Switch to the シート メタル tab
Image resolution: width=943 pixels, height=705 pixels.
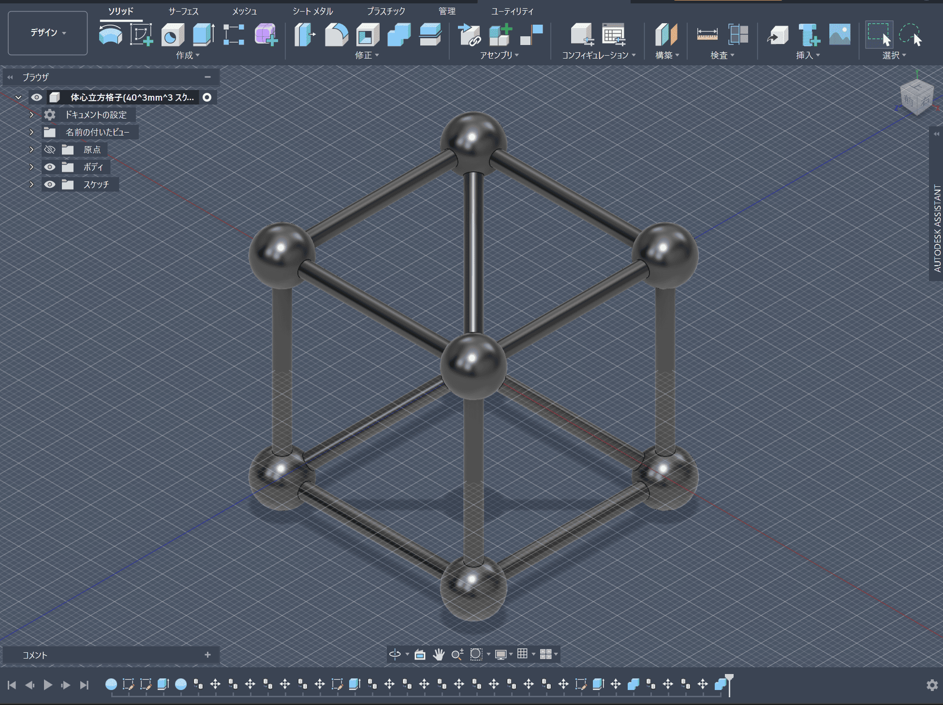[312, 11]
